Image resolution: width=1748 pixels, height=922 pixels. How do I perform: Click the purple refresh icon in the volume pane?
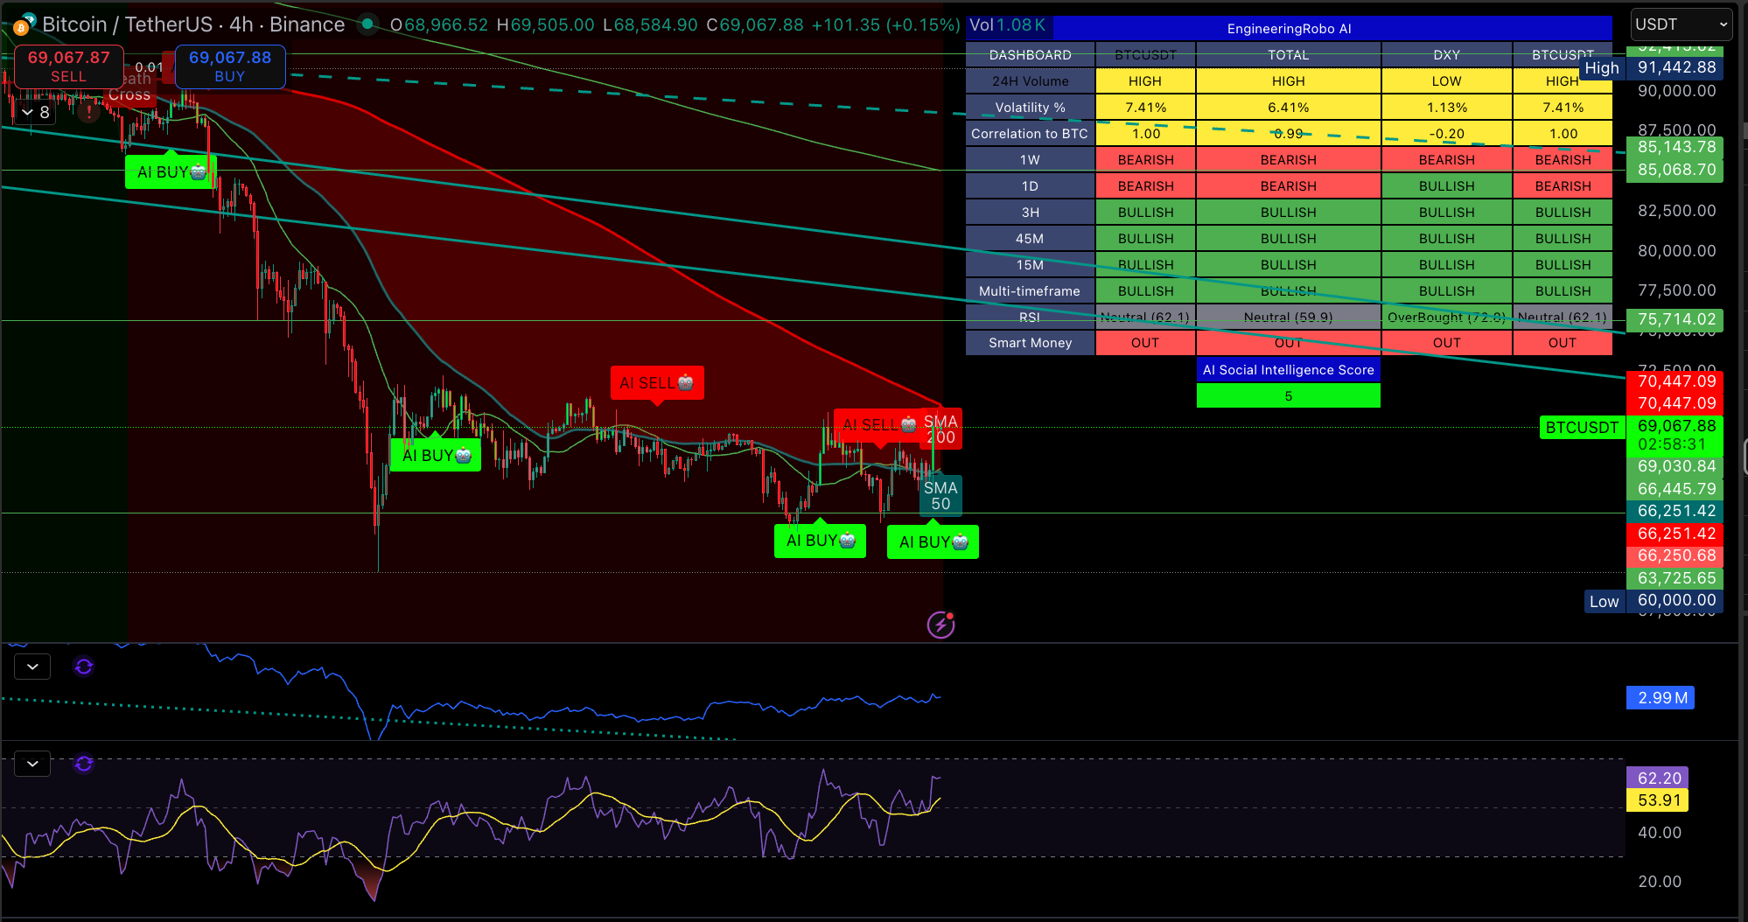[x=84, y=667]
